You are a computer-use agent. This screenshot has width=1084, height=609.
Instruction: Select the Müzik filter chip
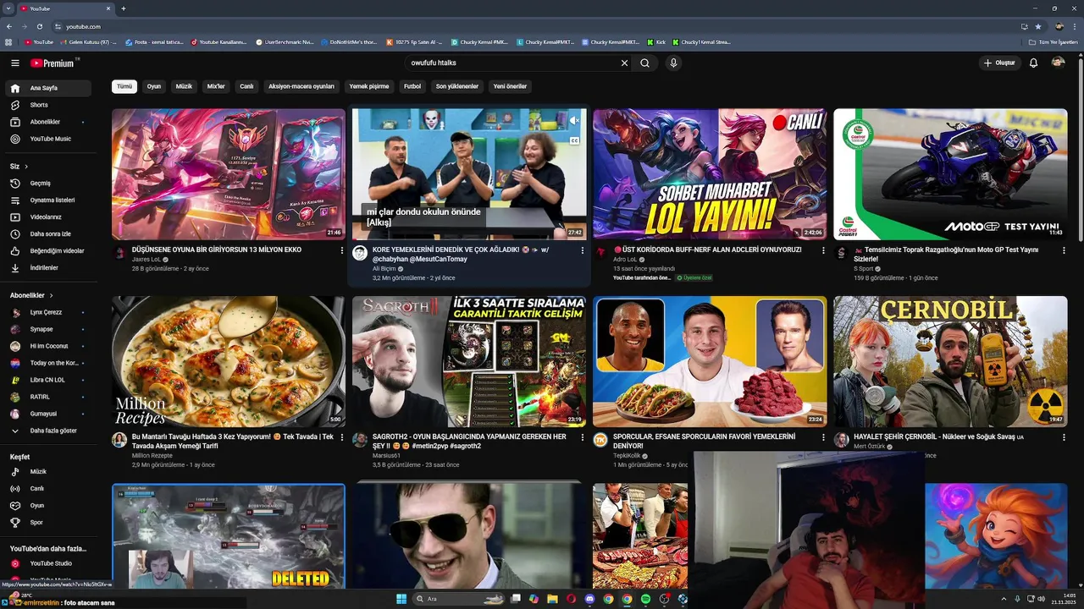(184, 86)
